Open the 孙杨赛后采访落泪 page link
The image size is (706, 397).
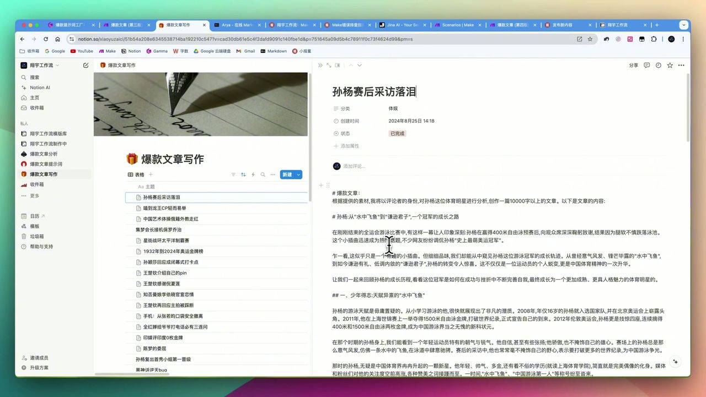pyautogui.click(x=162, y=197)
